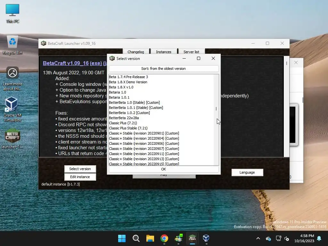Select Classic Plus (7.21) entry
This screenshot has height=246, width=328.
point(161,123)
